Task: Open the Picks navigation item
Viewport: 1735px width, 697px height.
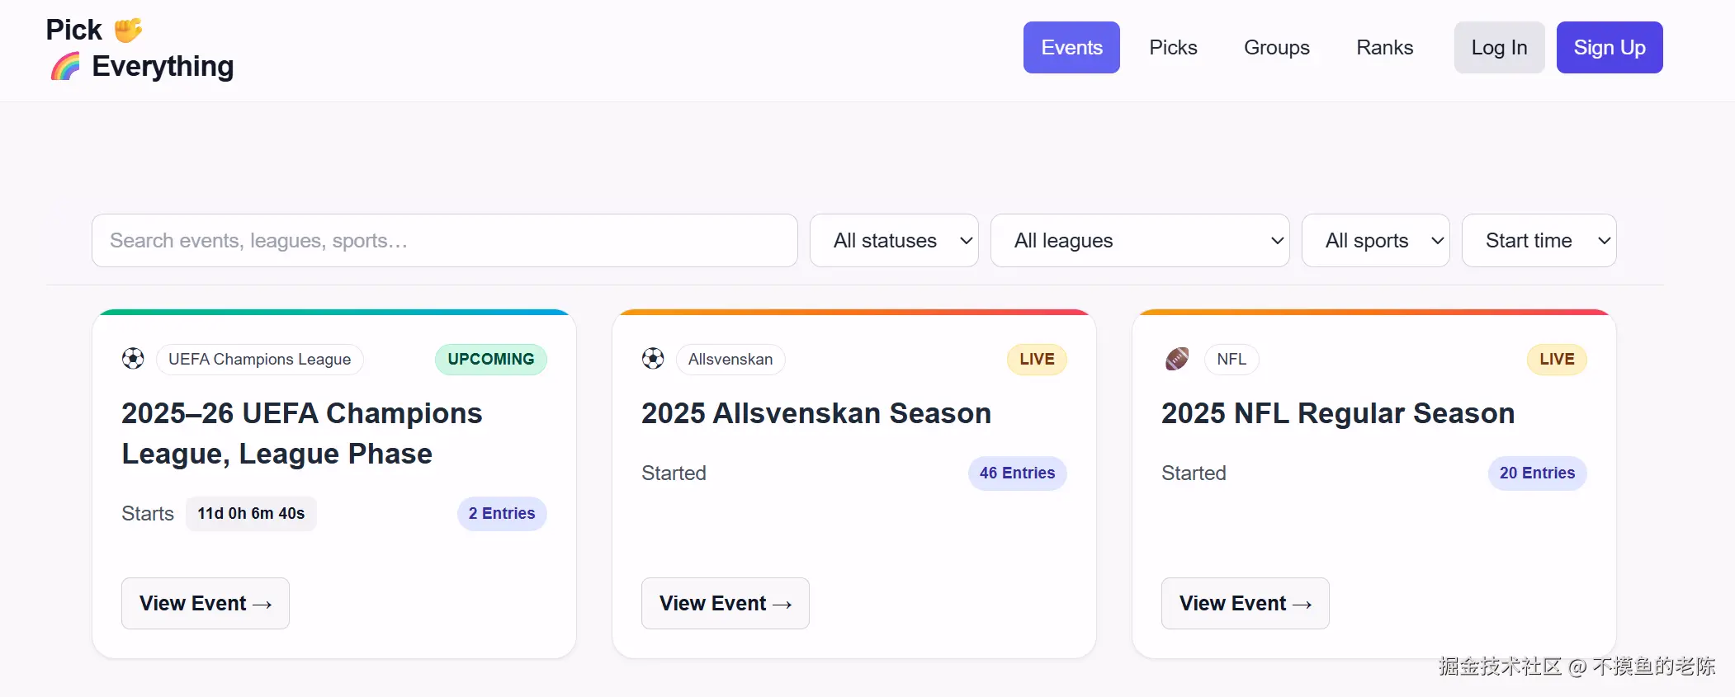Action: (x=1173, y=48)
